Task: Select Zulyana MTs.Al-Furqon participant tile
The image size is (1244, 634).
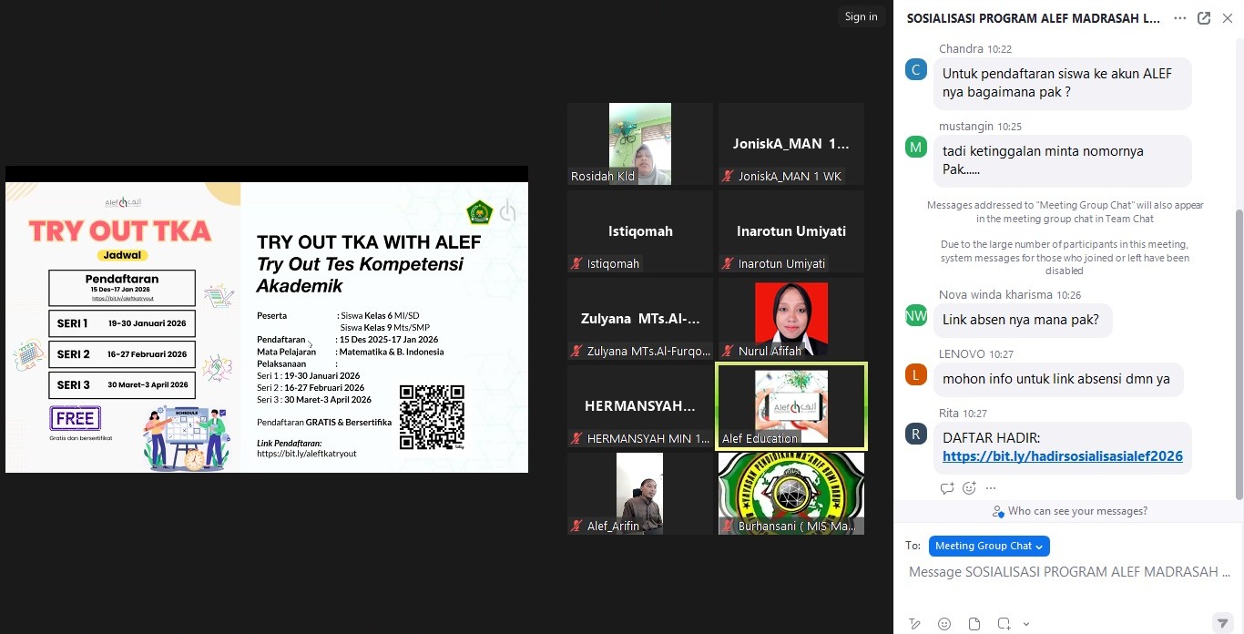Action: point(640,319)
